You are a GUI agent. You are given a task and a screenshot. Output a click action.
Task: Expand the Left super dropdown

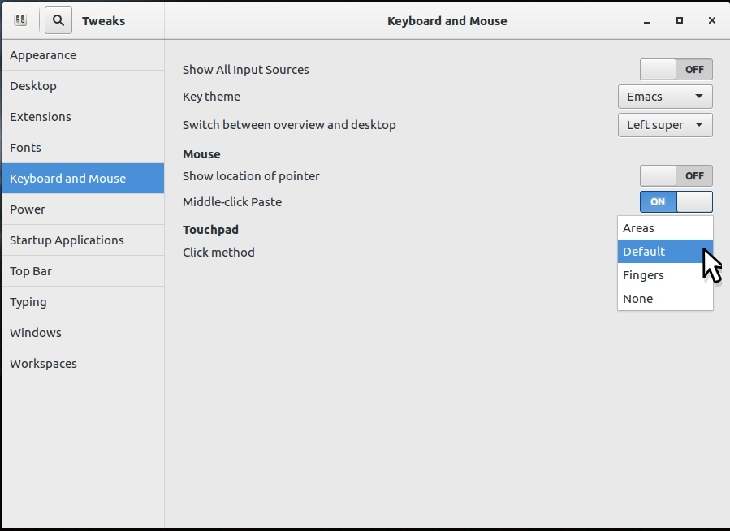[665, 125]
